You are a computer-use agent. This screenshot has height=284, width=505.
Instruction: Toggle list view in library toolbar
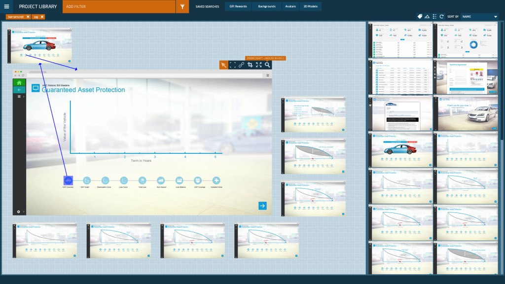434,17
